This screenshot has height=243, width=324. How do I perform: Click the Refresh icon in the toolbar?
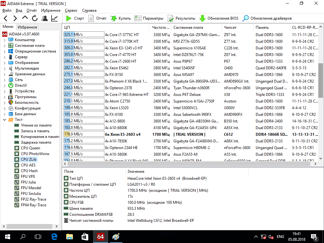(x=35, y=18)
